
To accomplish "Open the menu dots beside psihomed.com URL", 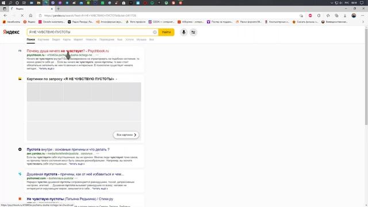I will pos(76,178).
